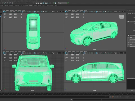
Task: Toggle grid display in side view panel
Action: (84, 53)
